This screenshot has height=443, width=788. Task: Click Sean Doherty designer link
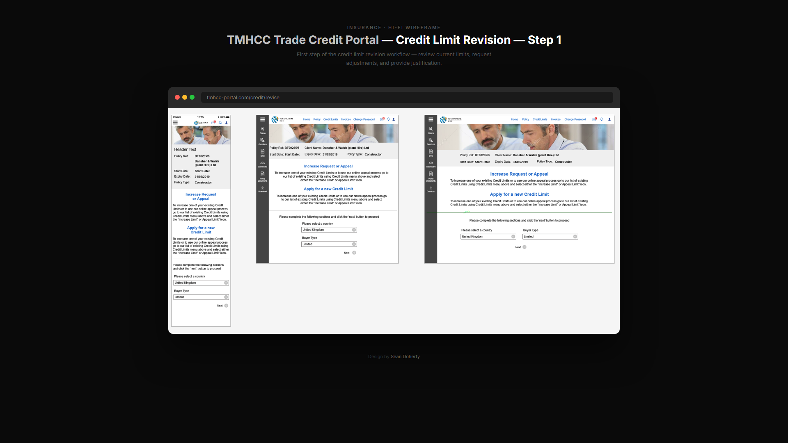[405, 356]
